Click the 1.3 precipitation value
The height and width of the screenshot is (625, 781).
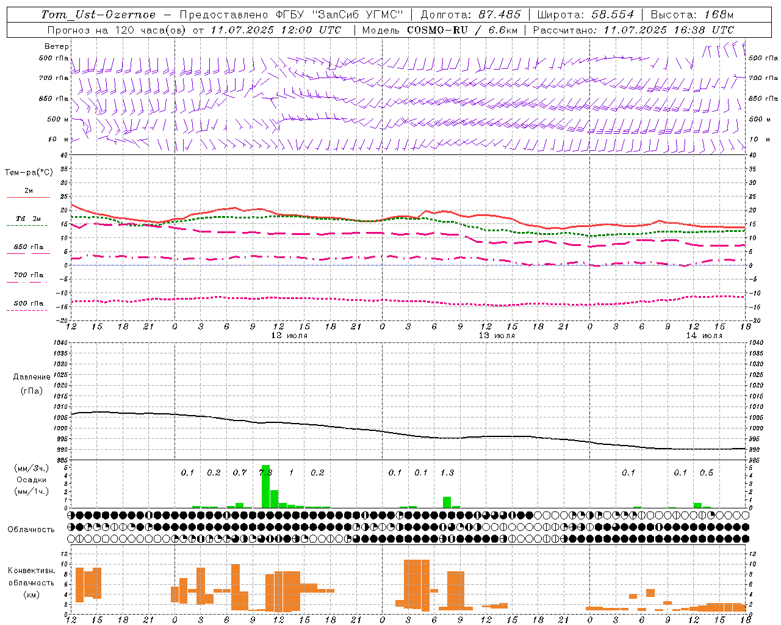click(x=447, y=472)
